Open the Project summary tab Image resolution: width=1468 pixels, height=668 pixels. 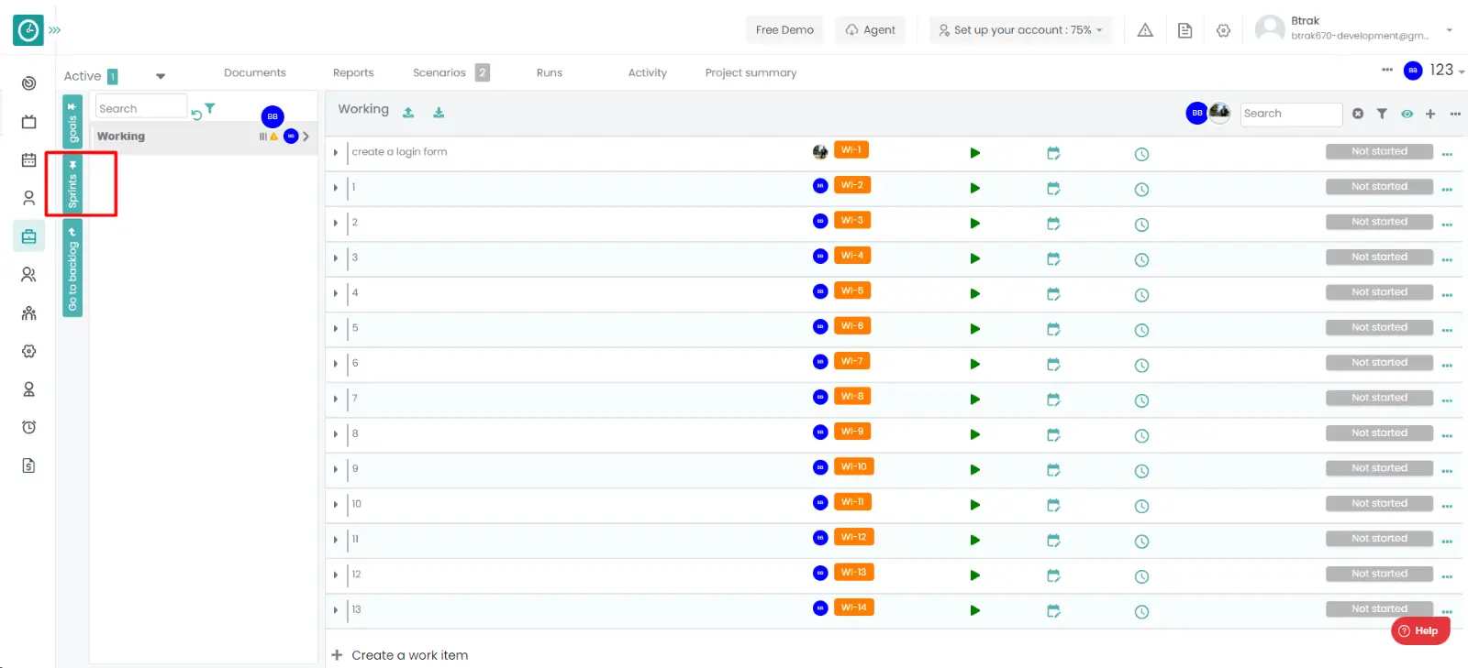tap(751, 73)
